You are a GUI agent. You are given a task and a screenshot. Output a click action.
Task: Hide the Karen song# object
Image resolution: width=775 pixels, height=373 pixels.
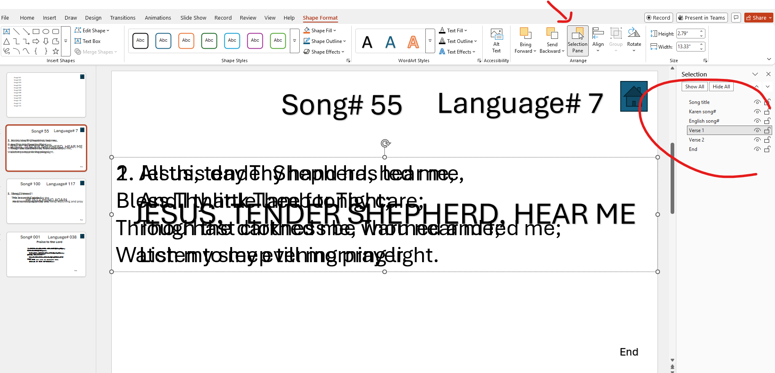[757, 112]
